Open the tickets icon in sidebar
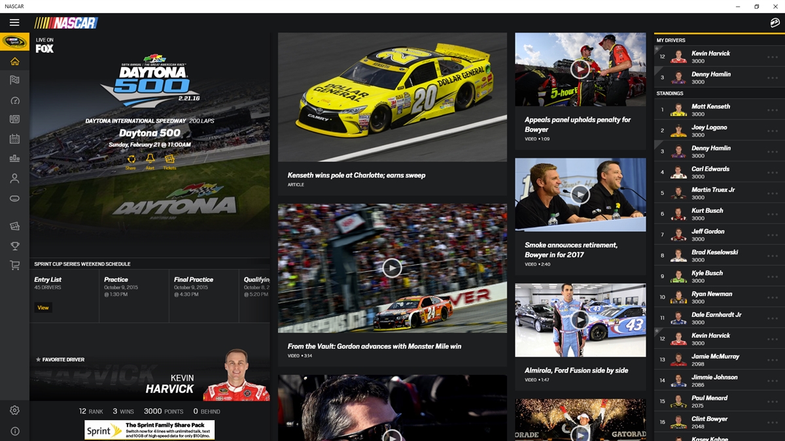 [14, 226]
